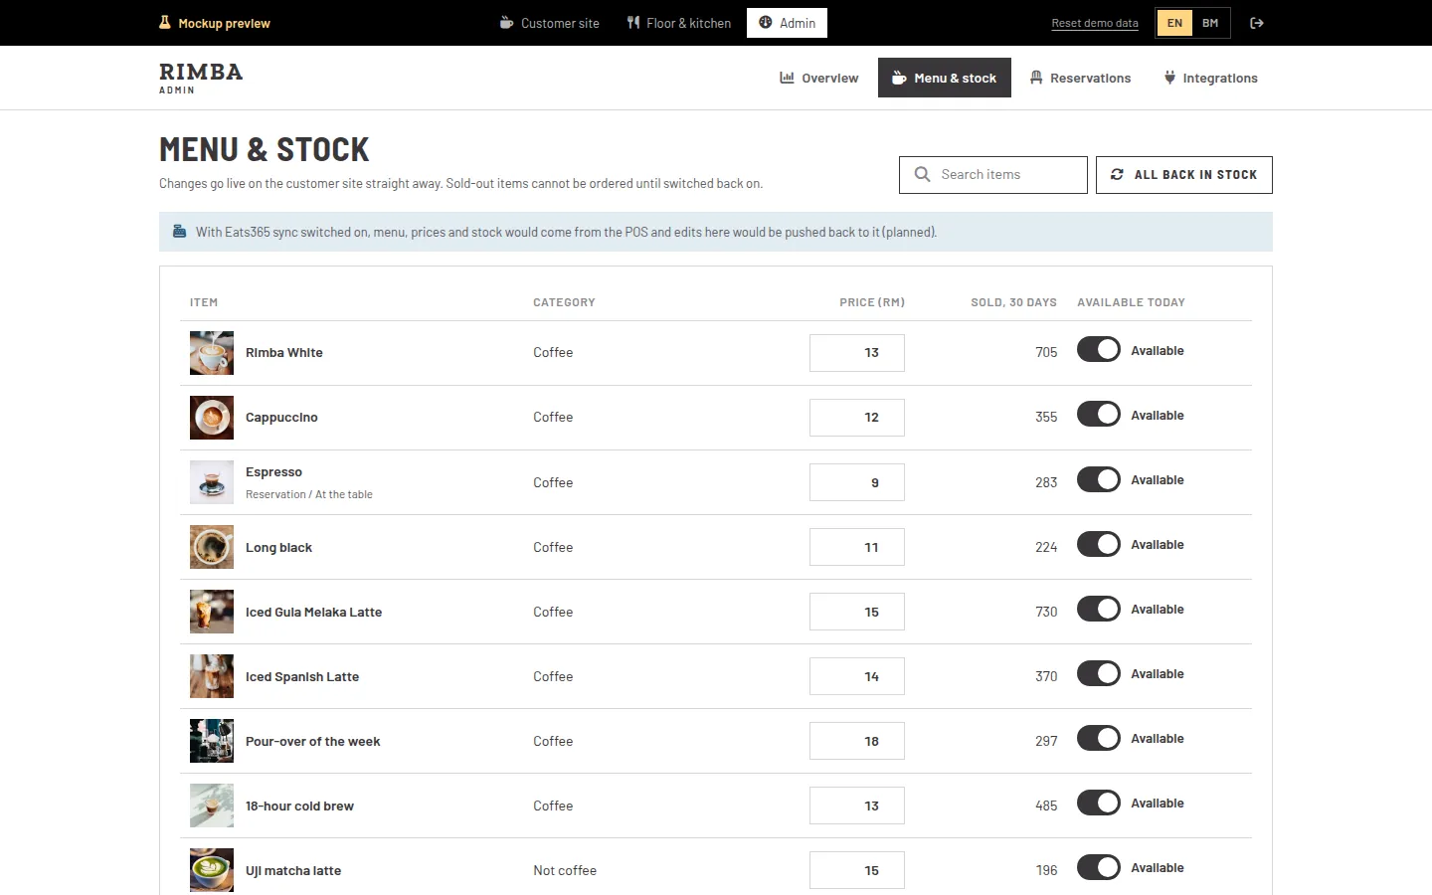Click the Long black price field
The image size is (1432, 895).
(x=857, y=547)
